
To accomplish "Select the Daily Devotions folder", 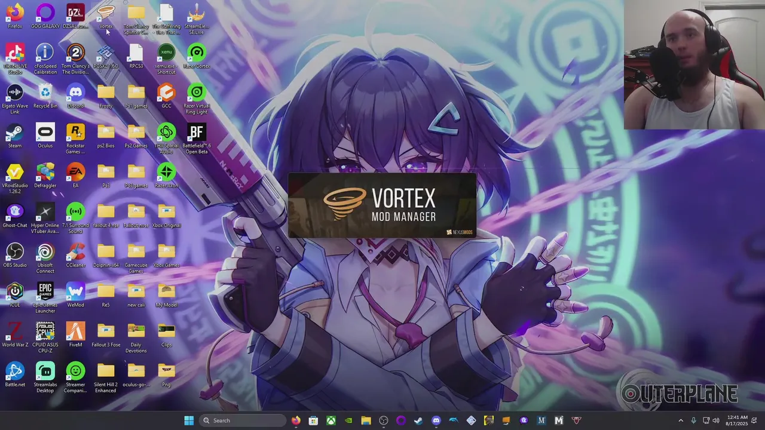I will (x=136, y=337).
